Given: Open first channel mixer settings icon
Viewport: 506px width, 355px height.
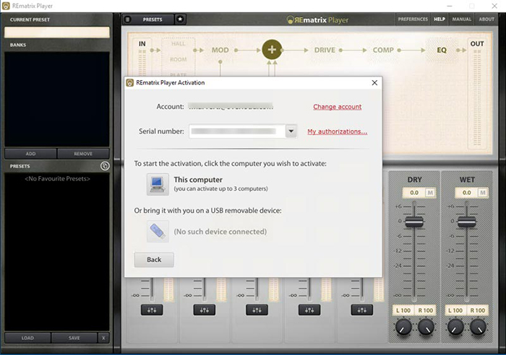Looking at the screenshot, I should [x=152, y=310].
